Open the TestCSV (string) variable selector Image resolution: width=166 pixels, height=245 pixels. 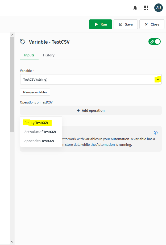click(88, 79)
